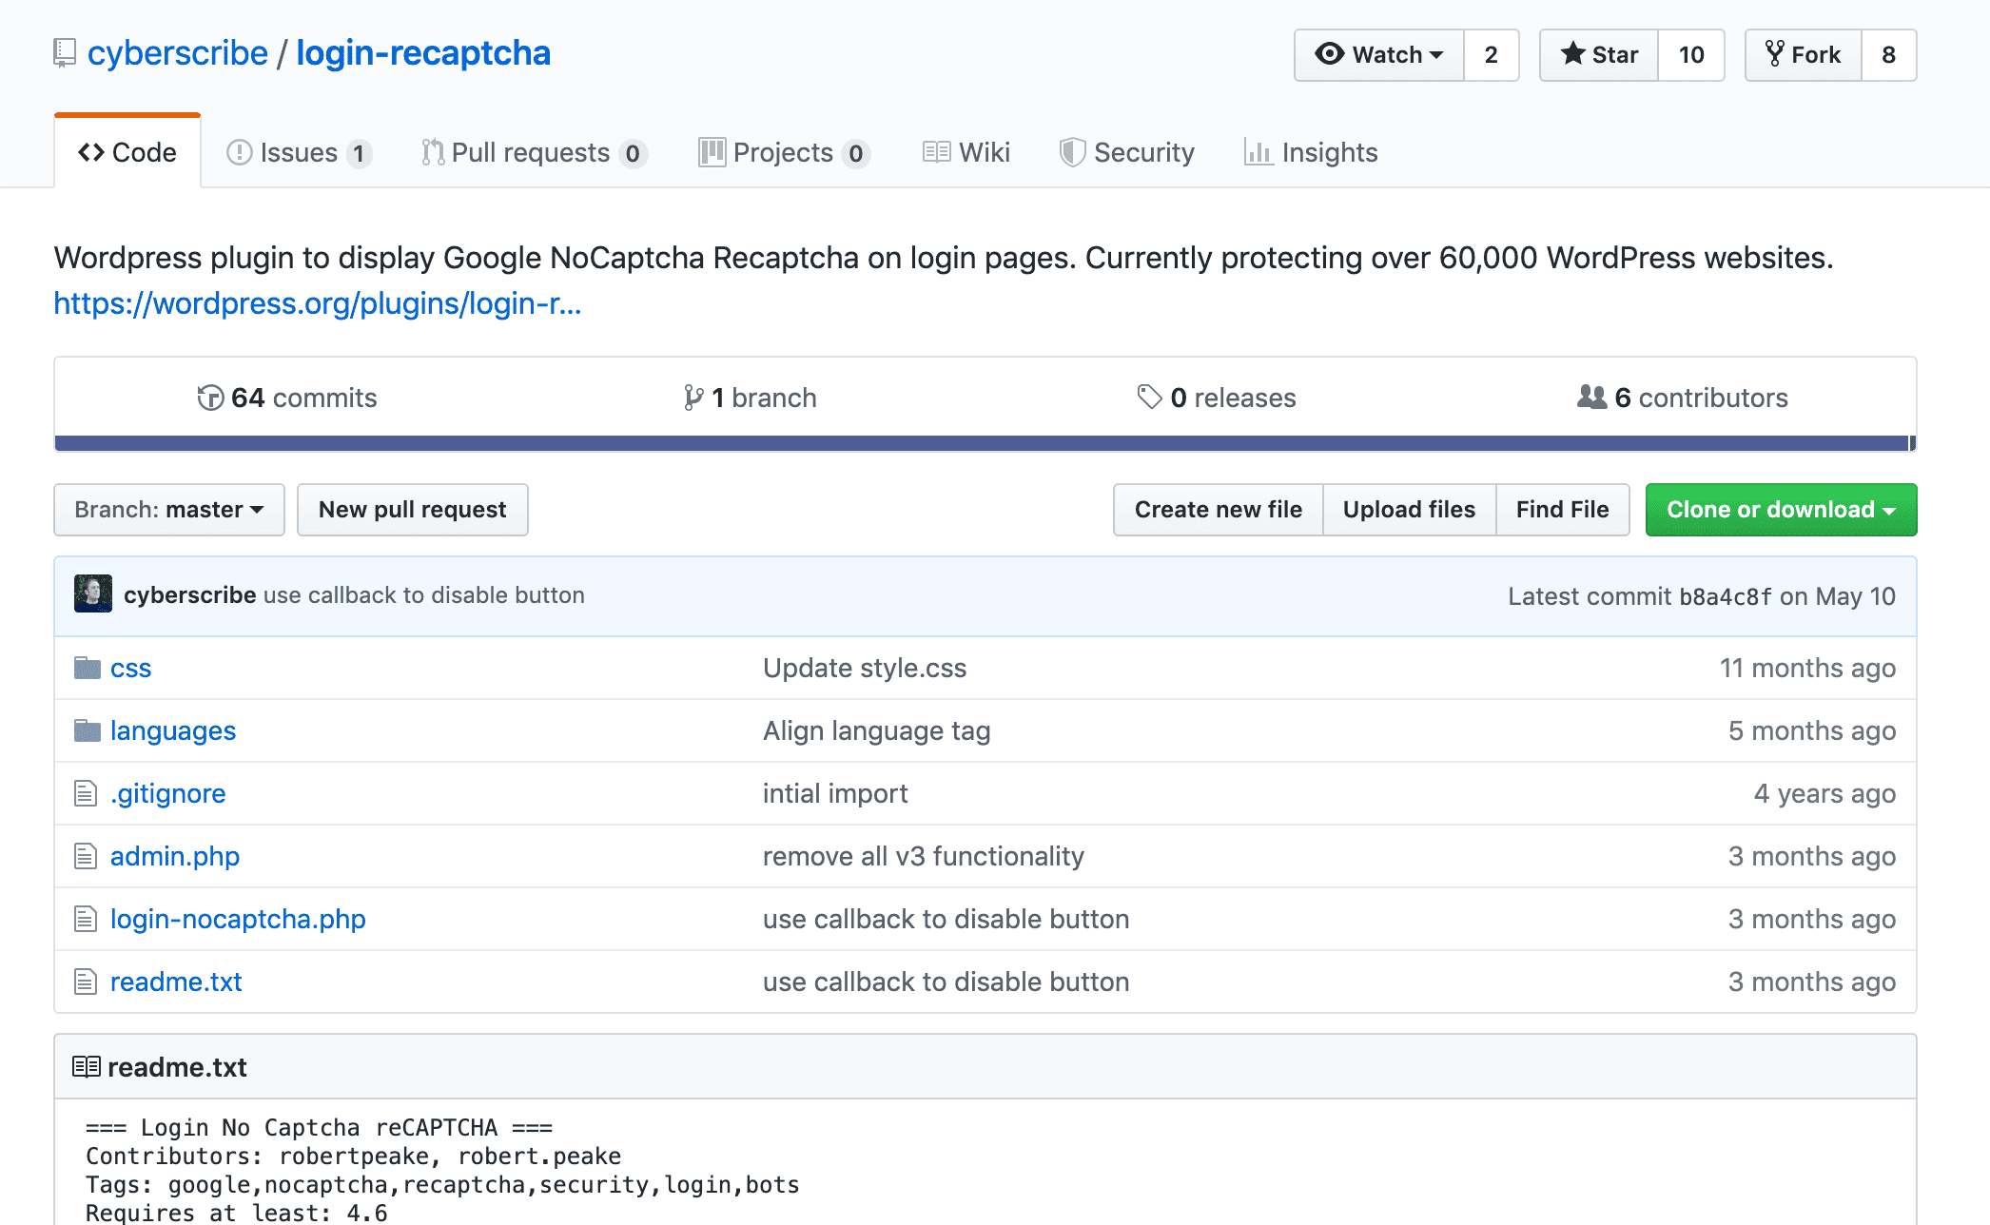
Task: Click the Issues exclamation circle icon
Action: pos(240,152)
